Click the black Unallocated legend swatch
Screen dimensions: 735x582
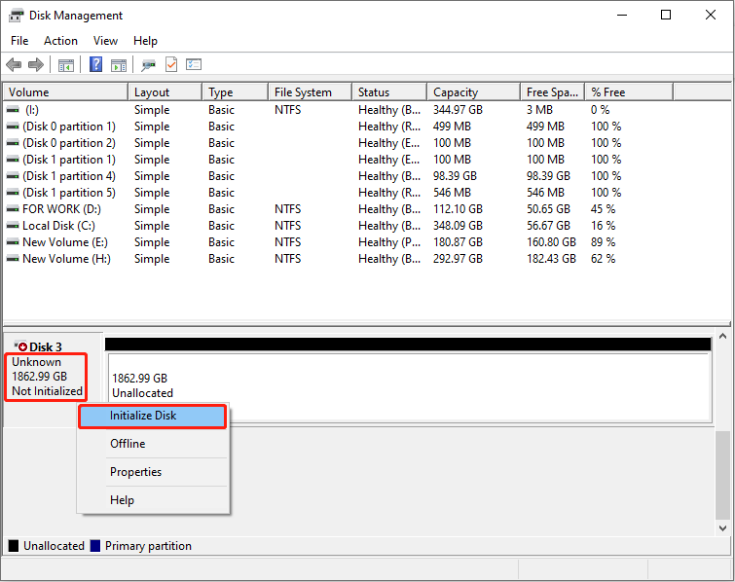(14, 546)
